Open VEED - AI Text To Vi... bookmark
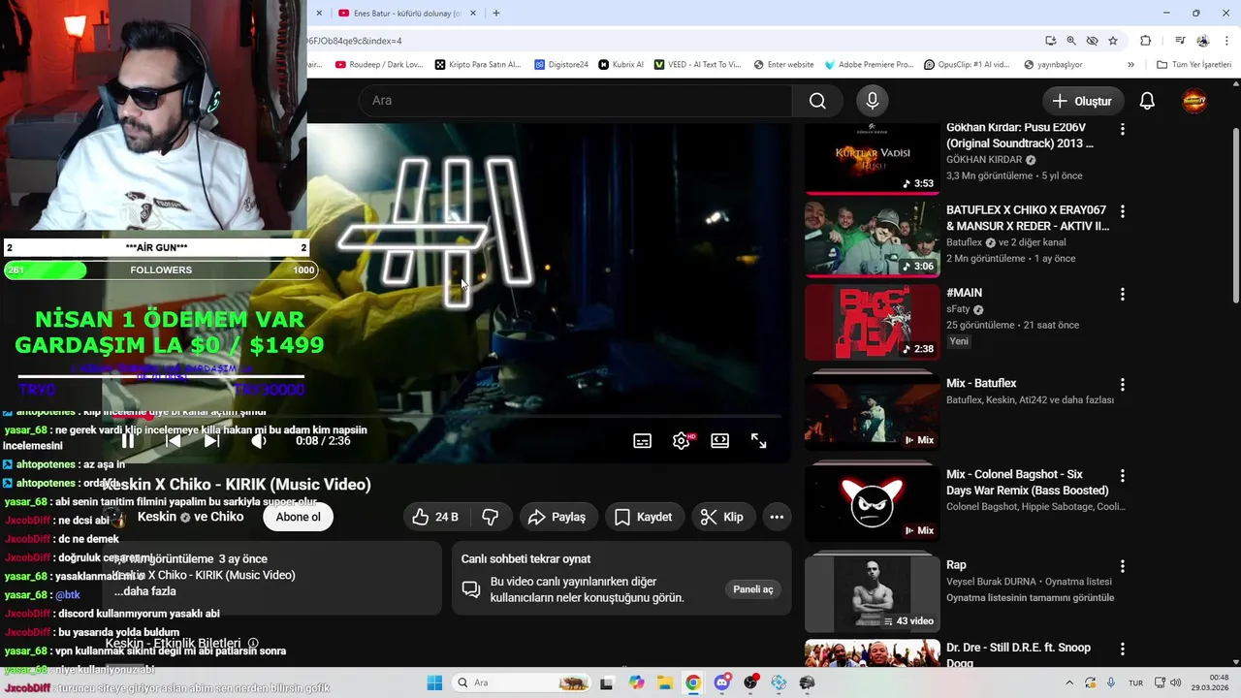 point(697,65)
